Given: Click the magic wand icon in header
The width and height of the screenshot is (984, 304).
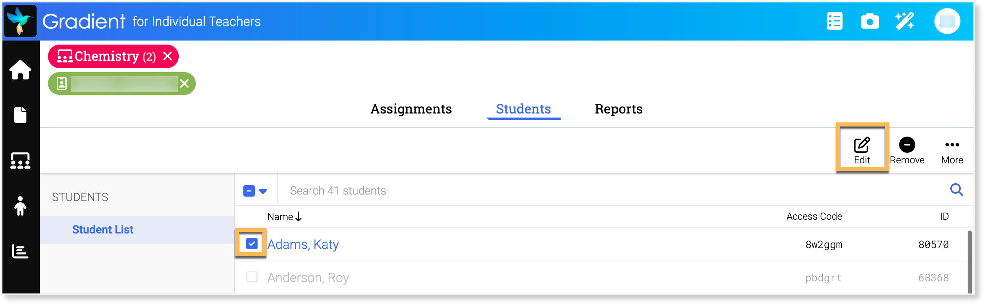Looking at the screenshot, I should 905,21.
